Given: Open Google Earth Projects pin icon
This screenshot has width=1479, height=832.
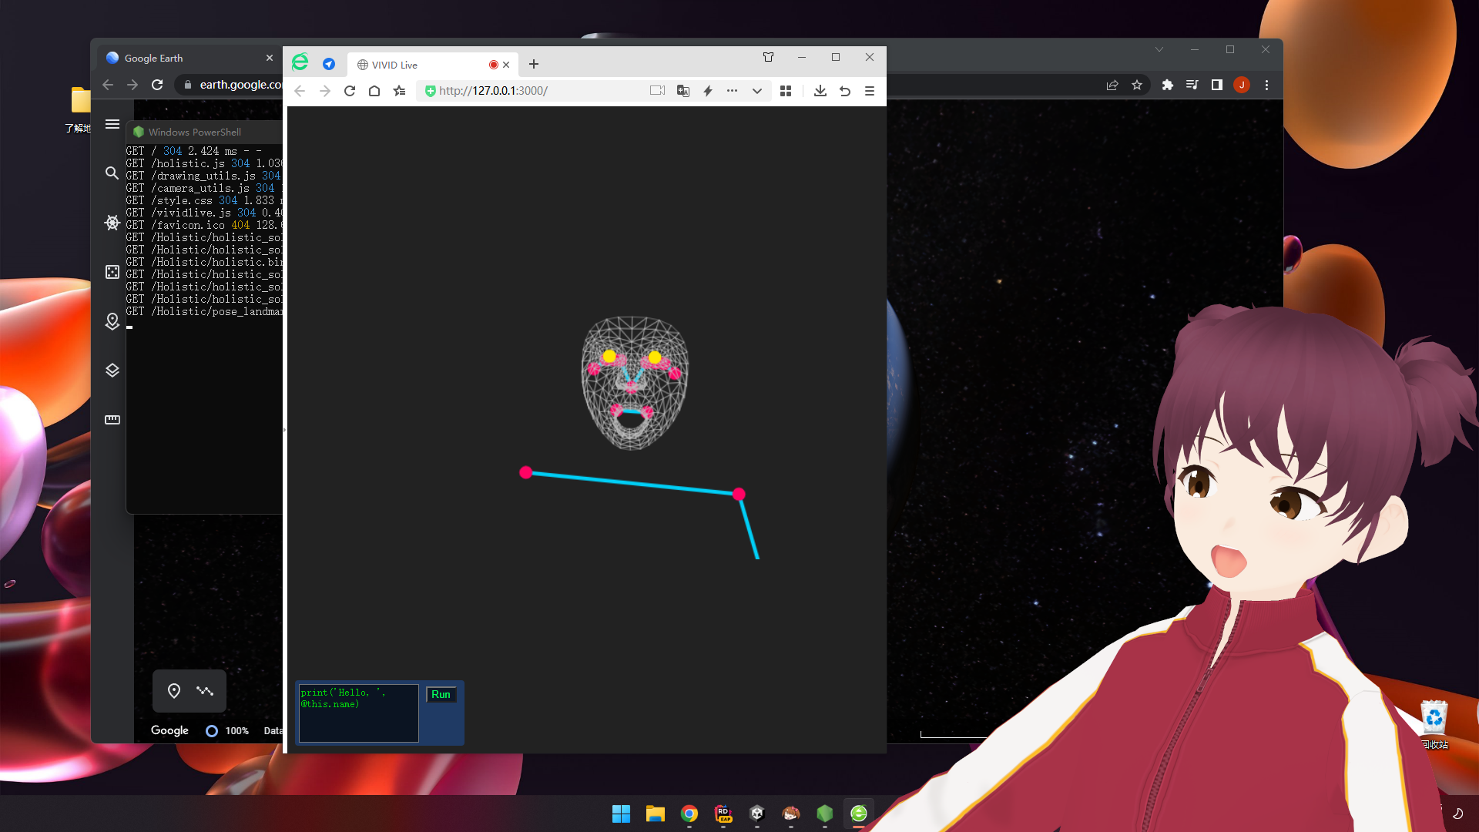Looking at the screenshot, I should [112, 321].
